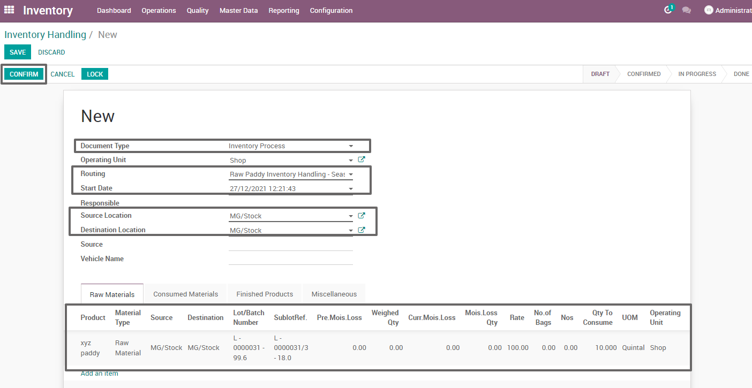Open the Master Data menu
This screenshot has width=752, height=388.
pos(238,10)
